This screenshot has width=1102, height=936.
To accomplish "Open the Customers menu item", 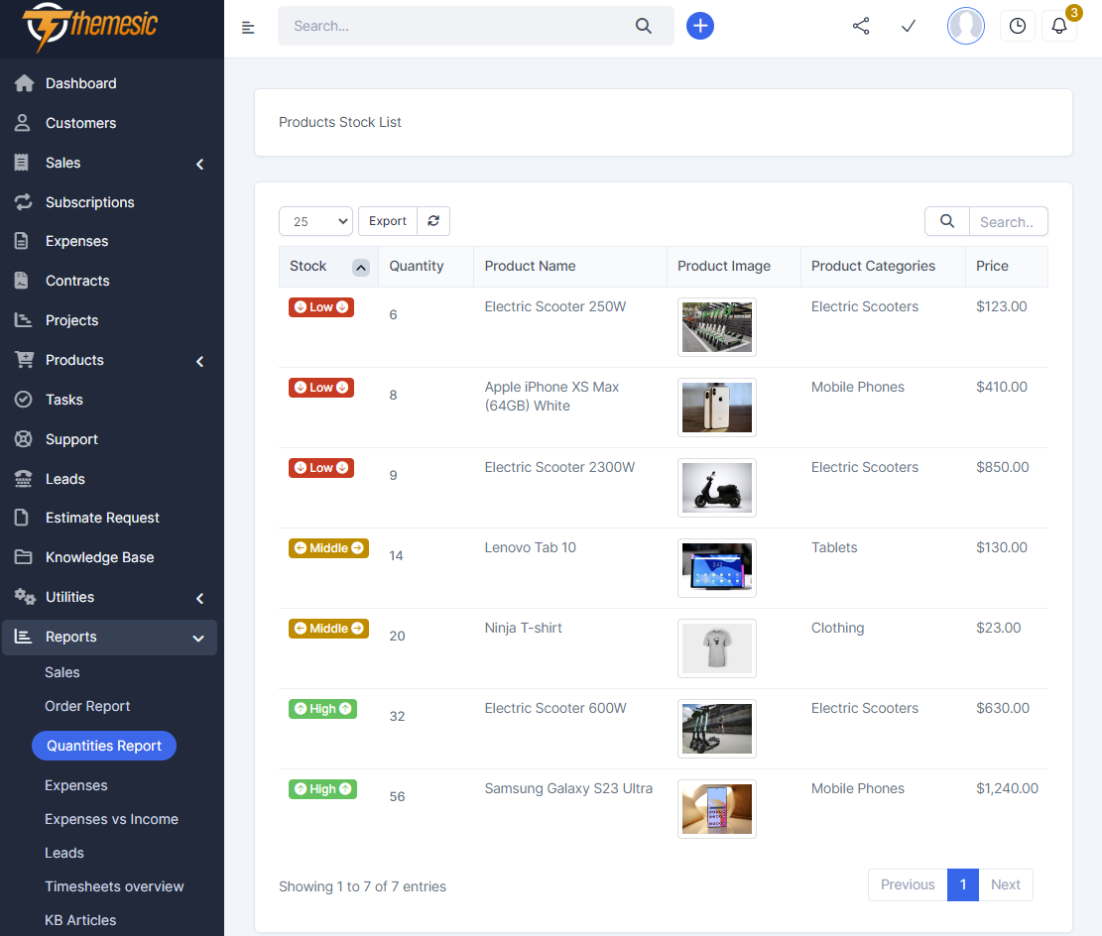I will coord(81,122).
